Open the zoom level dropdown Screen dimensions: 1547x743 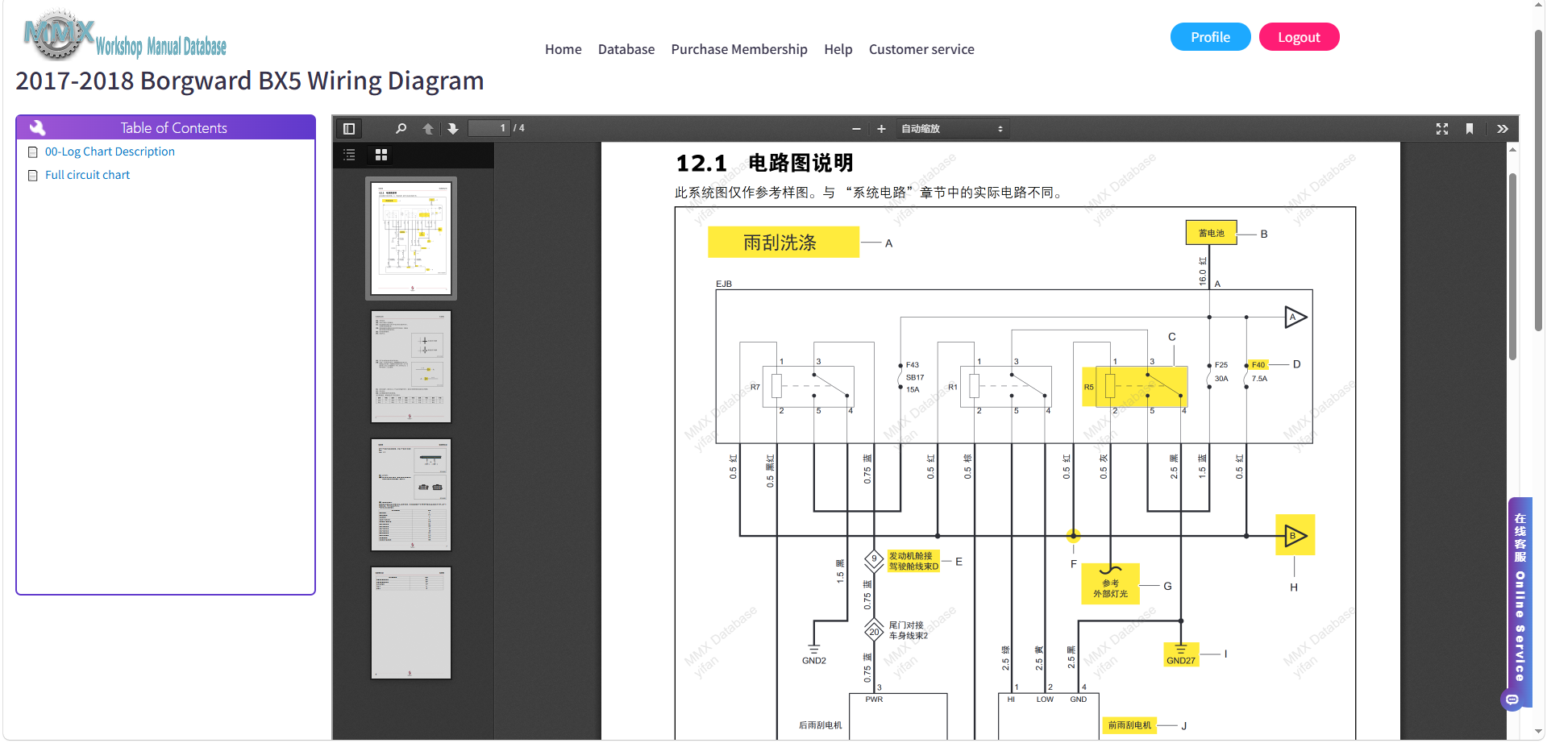coord(953,129)
